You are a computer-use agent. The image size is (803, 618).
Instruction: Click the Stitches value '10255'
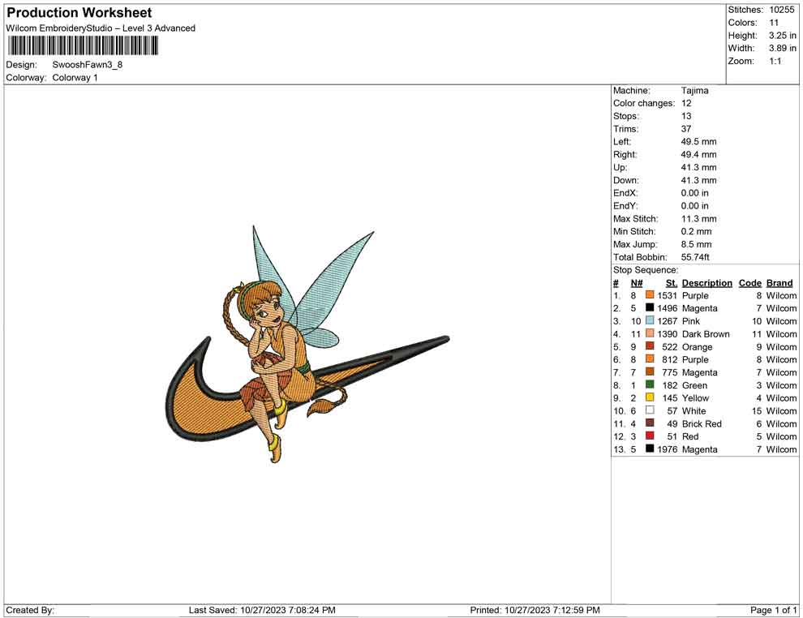782,10
